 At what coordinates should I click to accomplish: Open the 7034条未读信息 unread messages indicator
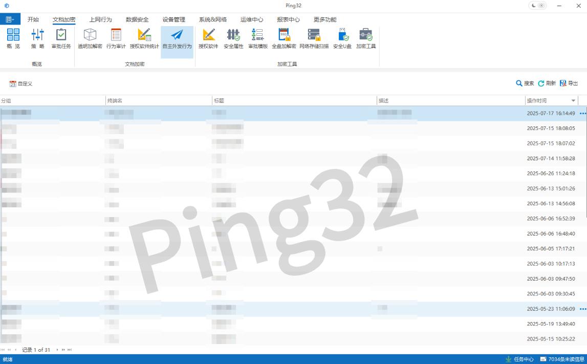(x=562, y=359)
